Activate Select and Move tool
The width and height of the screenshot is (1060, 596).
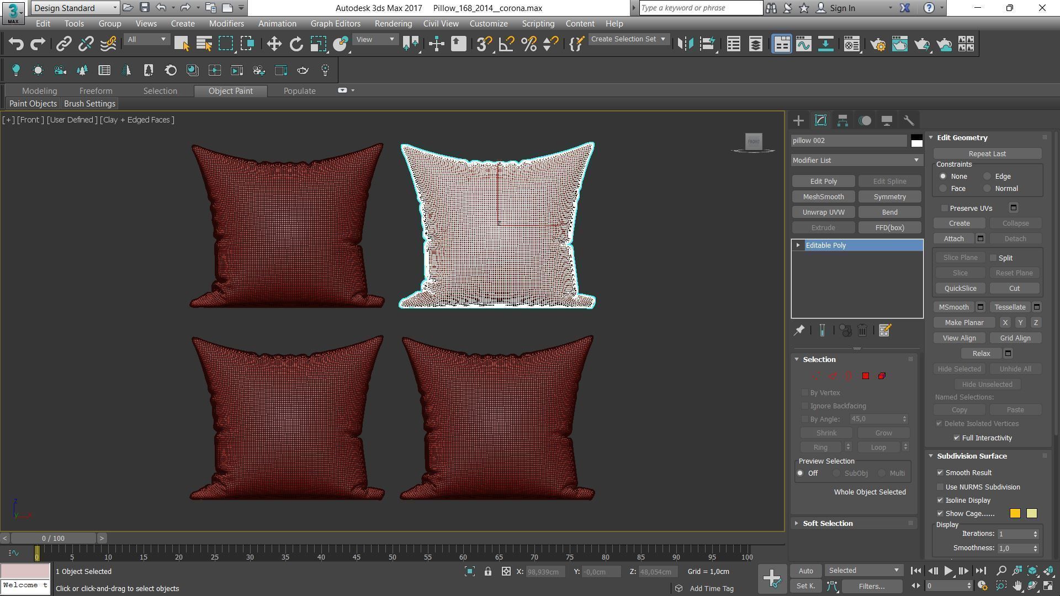[x=274, y=44]
